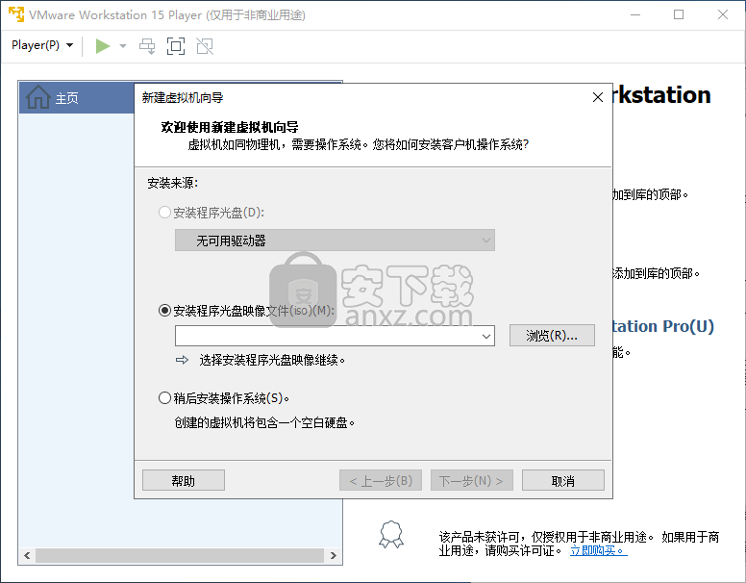Open the Player(P) dropdown menu
Viewport: 746px width, 583px height.
[x=42, y=46]
